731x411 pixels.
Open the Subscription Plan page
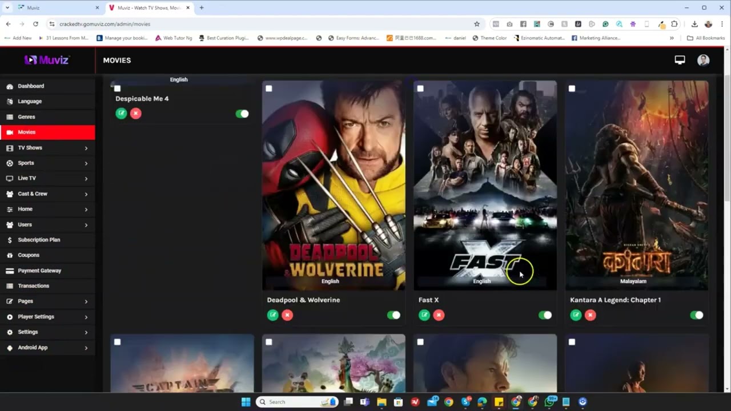click(x=47, y=240)
